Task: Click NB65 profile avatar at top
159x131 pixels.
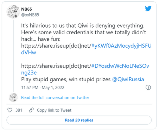Action: 13,12
